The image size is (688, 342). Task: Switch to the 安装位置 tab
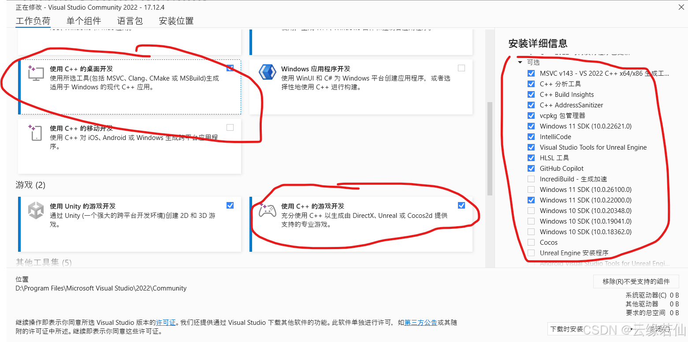pos(176,21)
